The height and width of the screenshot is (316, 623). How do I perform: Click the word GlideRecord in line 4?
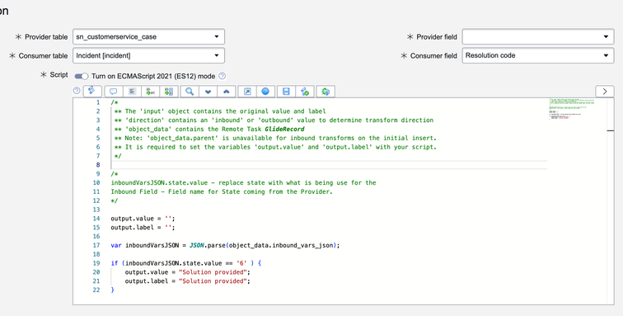click(284, 129)
